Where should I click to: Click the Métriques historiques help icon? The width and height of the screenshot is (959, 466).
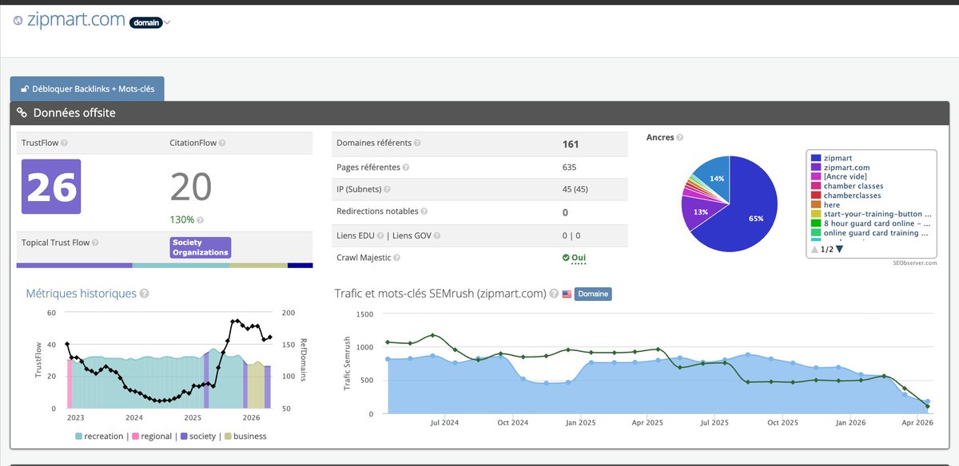point(144,294)
